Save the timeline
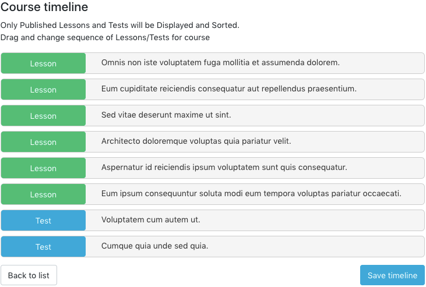This screenshot has width=426, height=287. 392,275
